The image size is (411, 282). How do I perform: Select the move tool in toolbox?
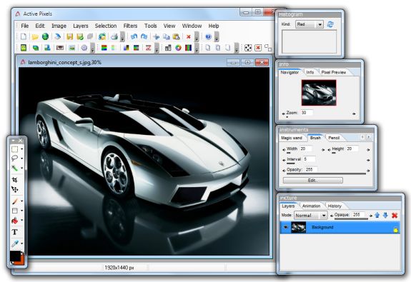click(x=15, y=189)
